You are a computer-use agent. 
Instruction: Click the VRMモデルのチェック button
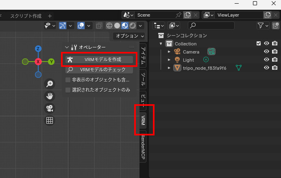pos(99,70)
